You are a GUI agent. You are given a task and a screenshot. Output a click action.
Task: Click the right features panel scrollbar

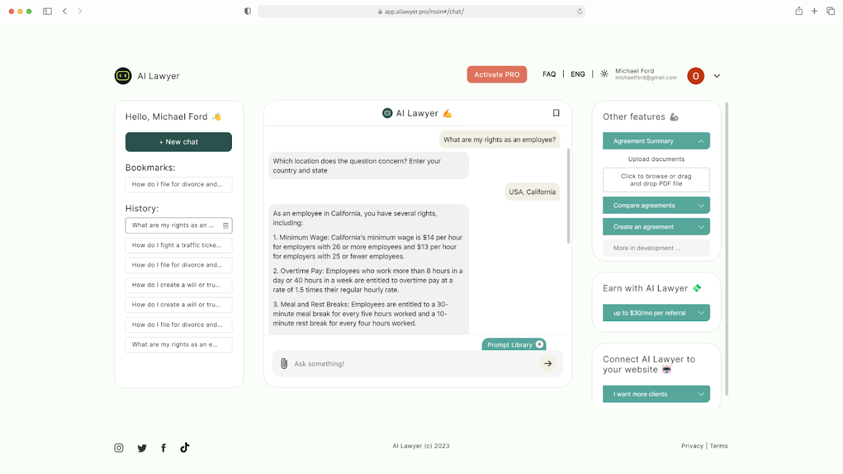(727, 249)
